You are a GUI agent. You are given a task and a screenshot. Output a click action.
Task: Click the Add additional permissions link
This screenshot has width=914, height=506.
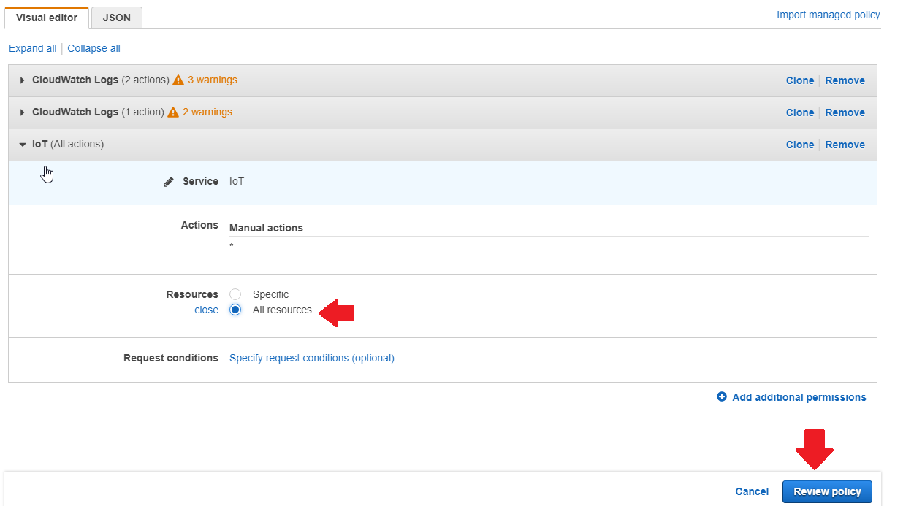(x=799, y=397)
